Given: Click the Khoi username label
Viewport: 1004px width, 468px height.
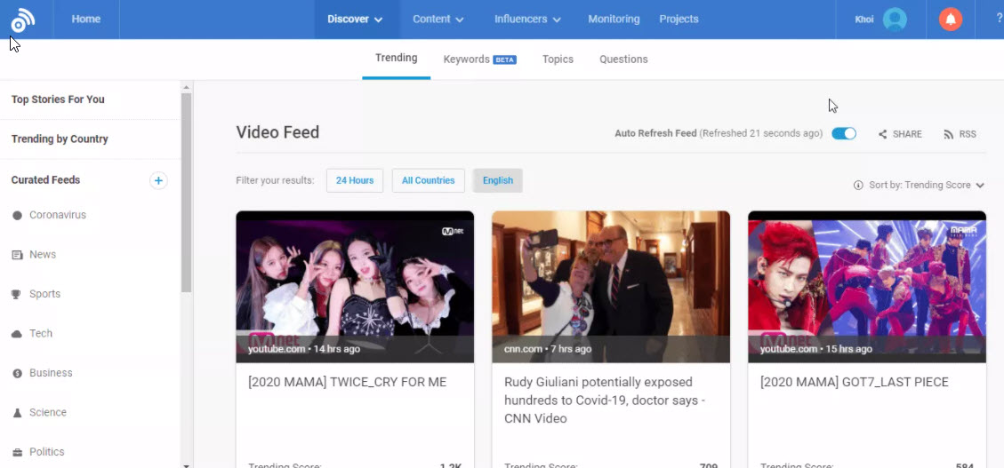Looking at the screenshot, I should (864, 20).
